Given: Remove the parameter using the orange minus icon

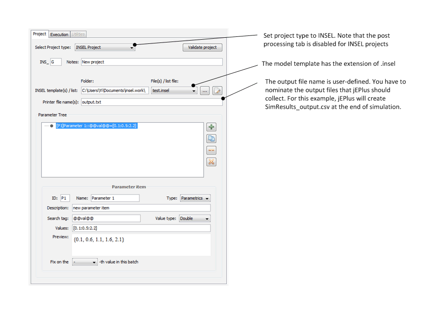Looking at the screenshot, I should coord(211,150).
